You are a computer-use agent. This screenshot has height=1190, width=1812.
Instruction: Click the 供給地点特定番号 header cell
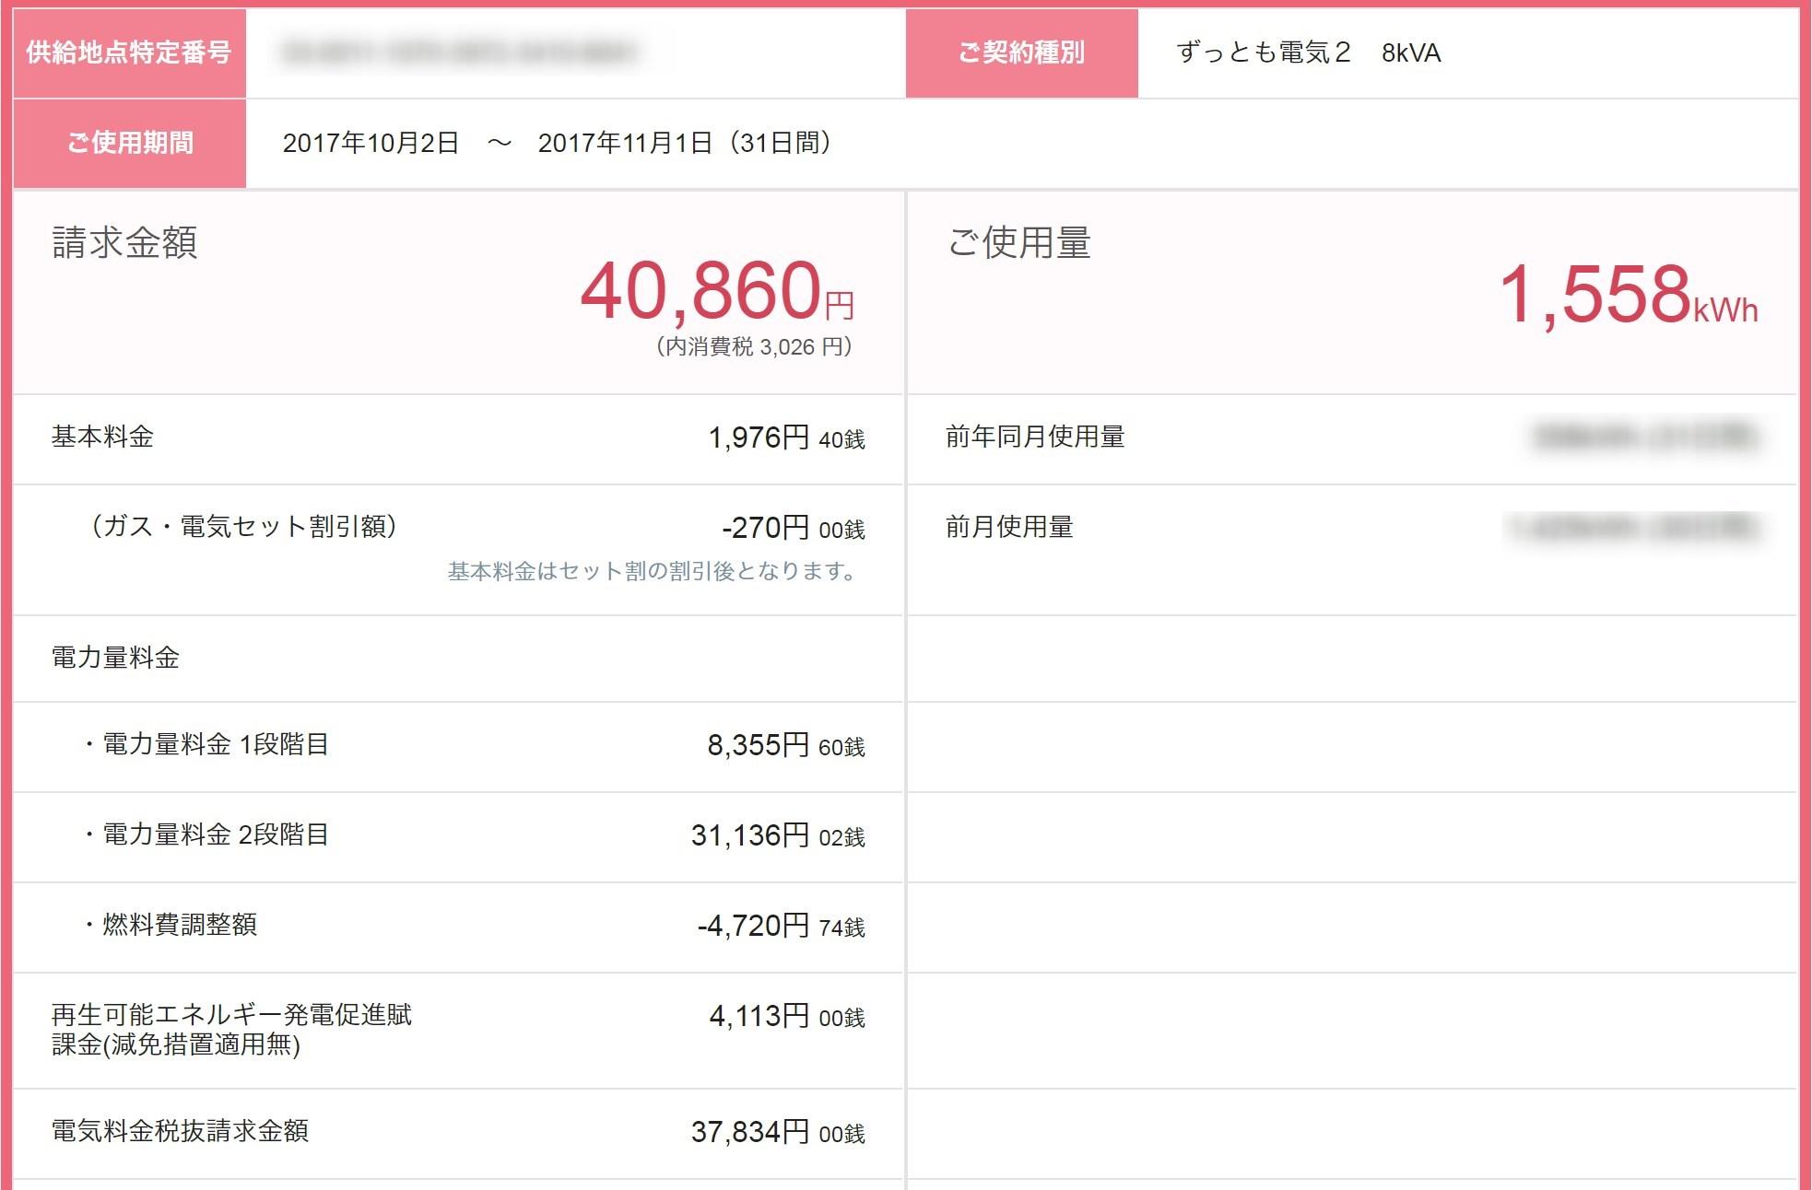[129, 52]
